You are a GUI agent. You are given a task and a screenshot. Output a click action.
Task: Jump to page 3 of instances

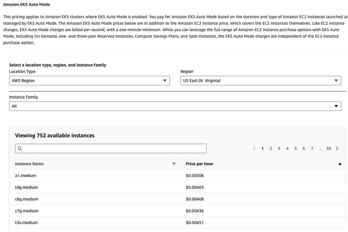(279, 149)
